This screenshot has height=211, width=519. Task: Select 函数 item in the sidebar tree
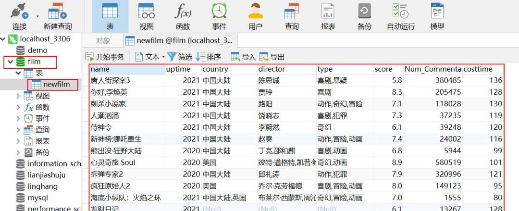coord(42,107)
